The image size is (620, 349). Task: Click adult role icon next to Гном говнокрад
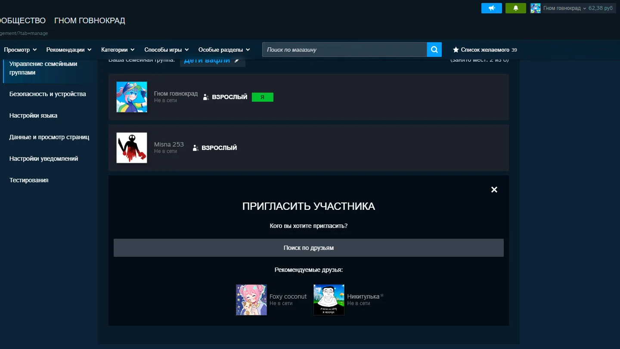[x=206, y=97]
